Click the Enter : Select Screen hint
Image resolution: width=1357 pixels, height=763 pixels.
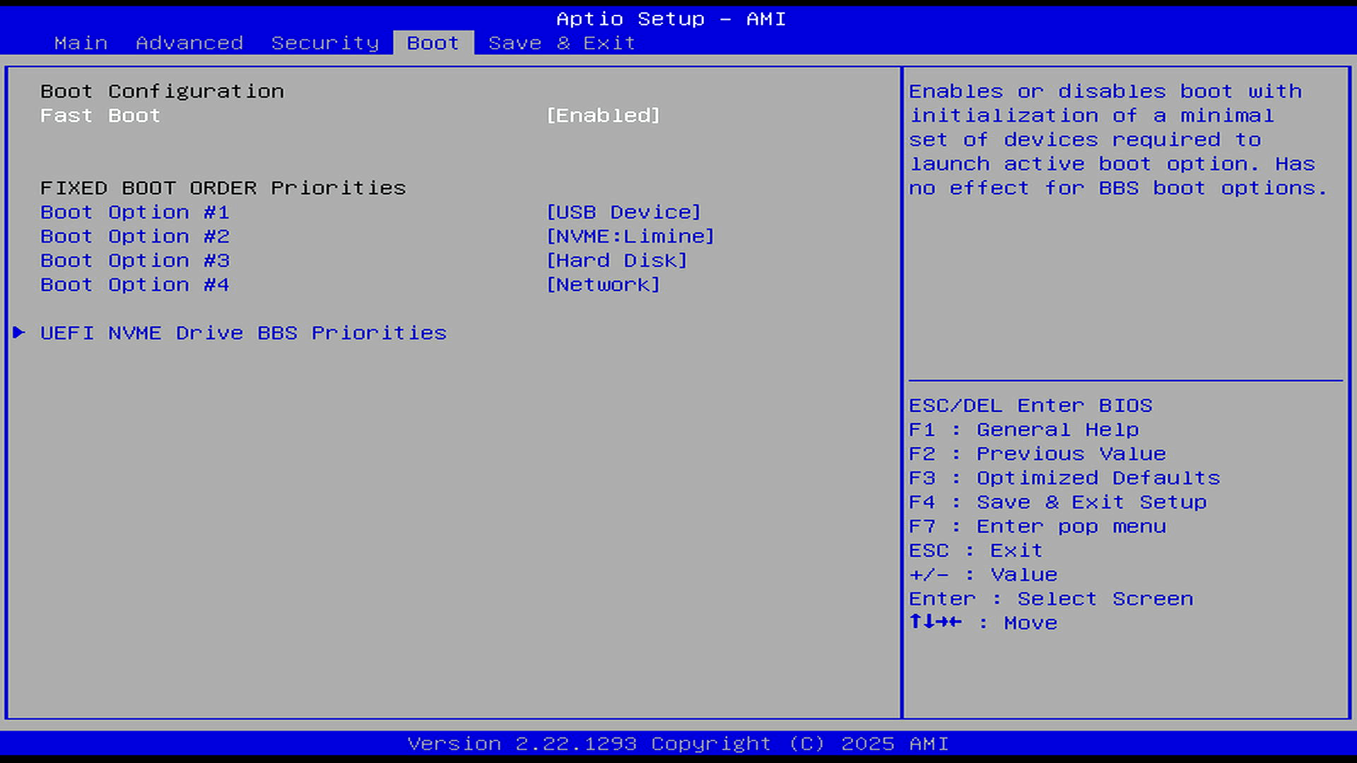pyautogui.click(x=1051, y=599)
